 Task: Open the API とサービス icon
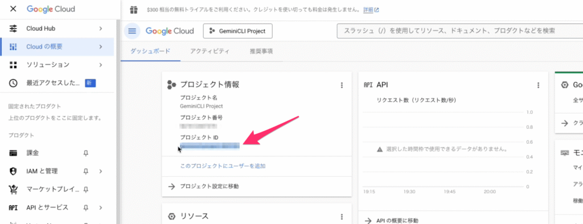(14, 207)
